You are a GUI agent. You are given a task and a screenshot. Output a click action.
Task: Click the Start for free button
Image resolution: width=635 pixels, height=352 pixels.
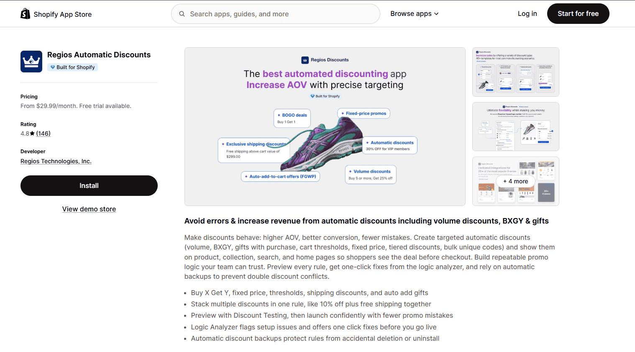pyautogui.click(x=578, y=14)
